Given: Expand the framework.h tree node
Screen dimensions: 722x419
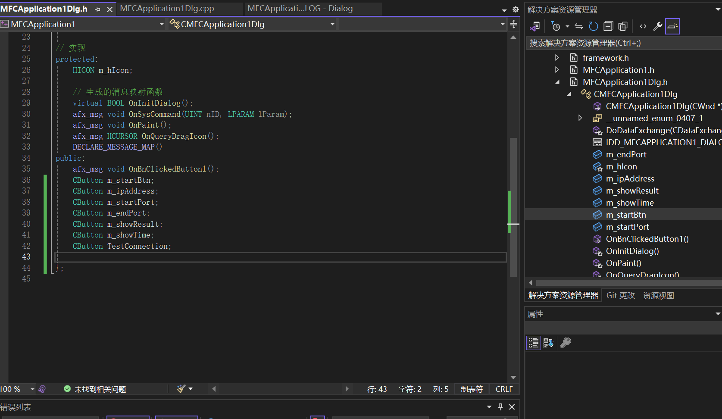Looking at the screenshot, I should (x=557, y=58).
